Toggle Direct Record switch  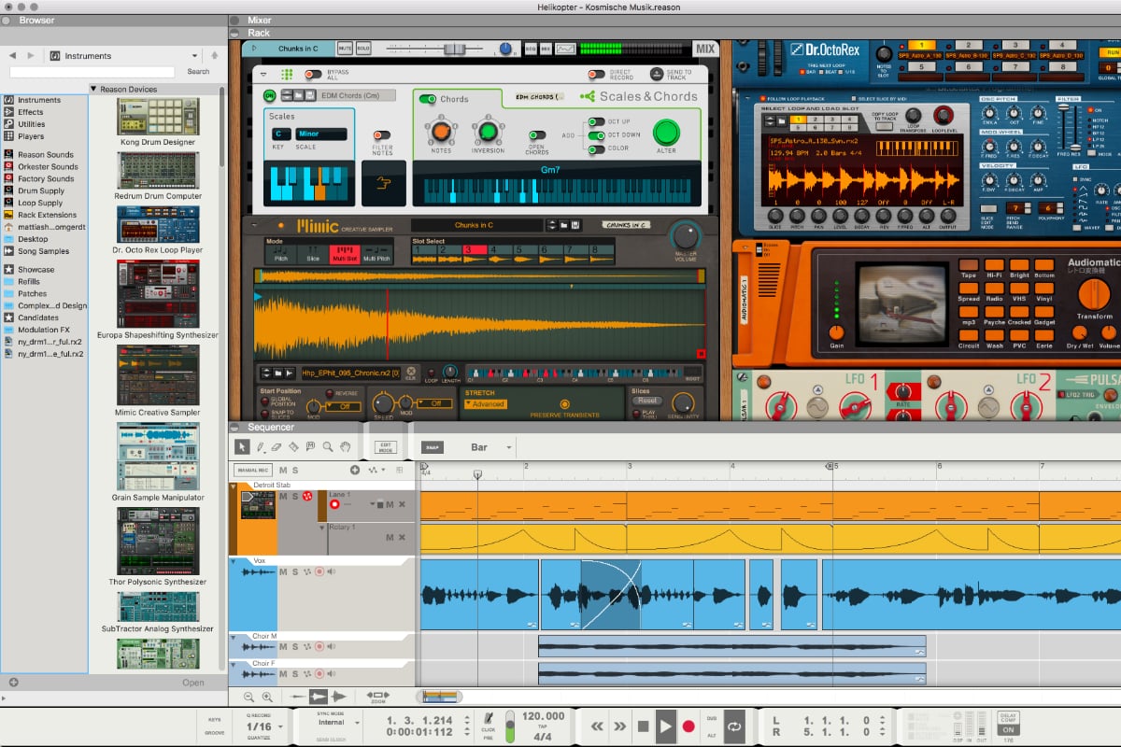pyautogui.click(x=596, y=75)
